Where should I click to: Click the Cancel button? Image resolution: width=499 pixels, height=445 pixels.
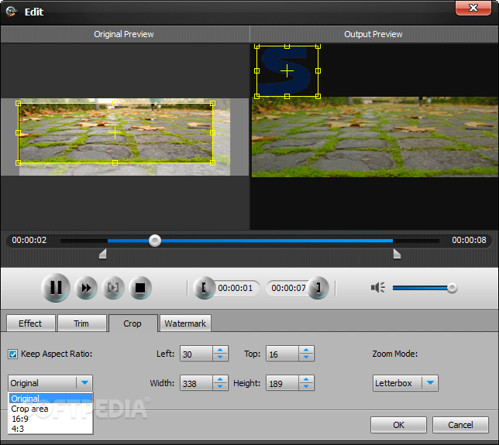point(460,425)
